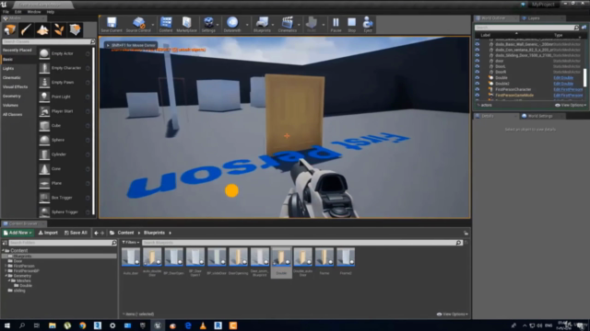Image resolution: width=590 pixels, height=331 pixels.
Task: Click the Unreal Engine taskbar icon
Action: [x=158, y=325]
